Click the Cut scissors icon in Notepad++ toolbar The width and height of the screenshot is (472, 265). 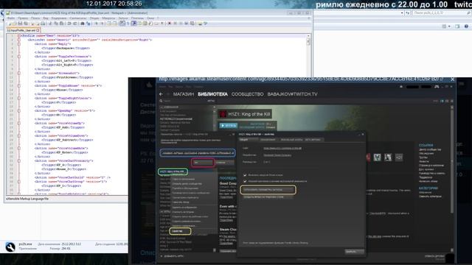pyautogui.click(x=50, y=24)
